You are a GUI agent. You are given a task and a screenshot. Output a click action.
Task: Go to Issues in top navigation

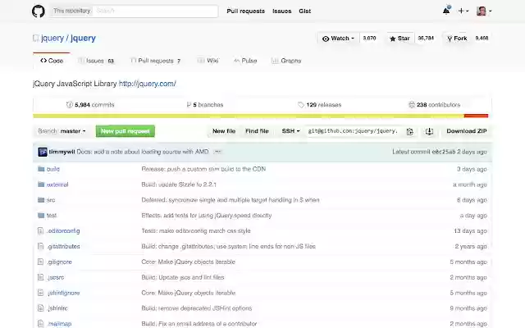282,11
